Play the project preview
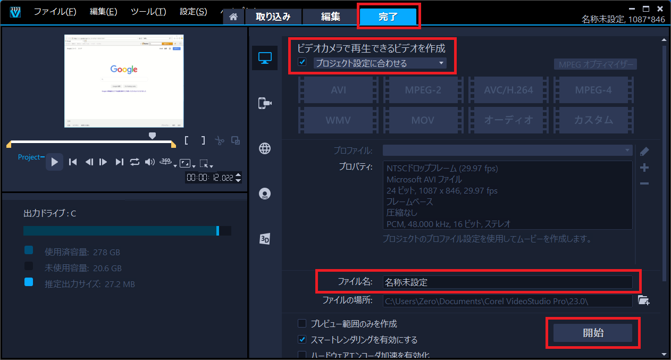Image resolution: width=671 pixels, height=360 pixels. pyautogui.click(x=54, y=162)
